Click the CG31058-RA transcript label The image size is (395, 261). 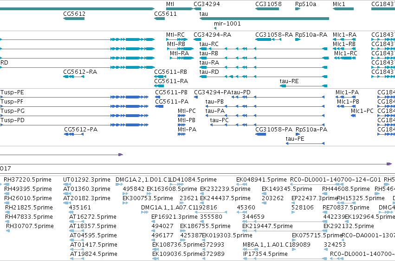click(274, 35)
